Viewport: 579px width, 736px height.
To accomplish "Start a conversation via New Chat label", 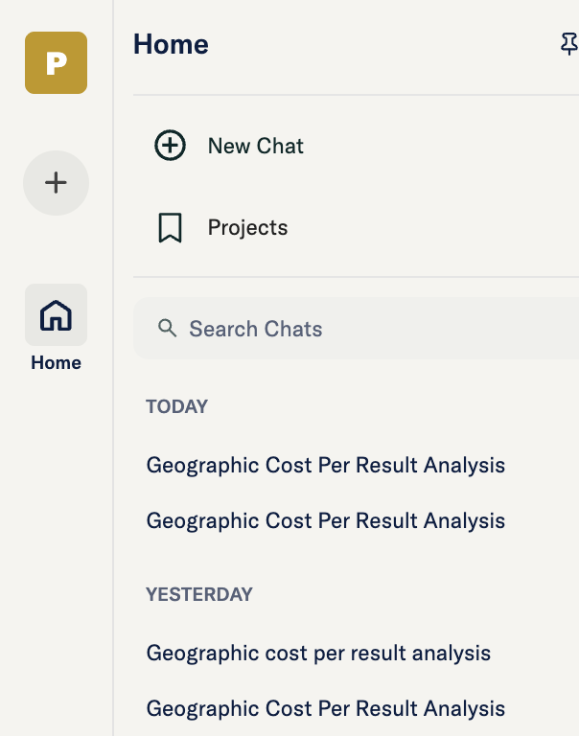I will point(255,146).
